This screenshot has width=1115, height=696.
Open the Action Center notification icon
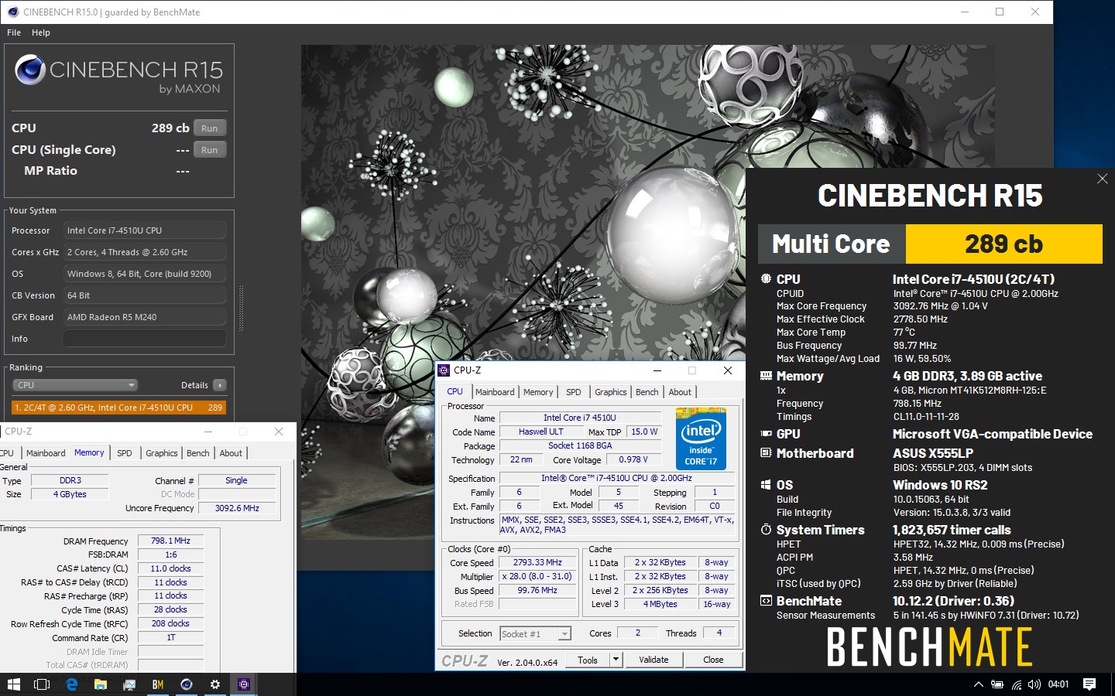1089,684
